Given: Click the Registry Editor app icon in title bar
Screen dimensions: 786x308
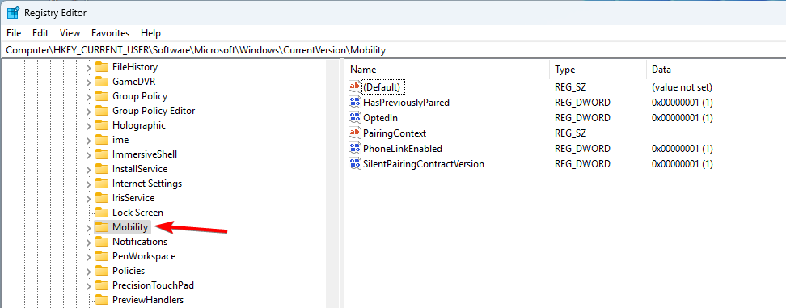Looking at the screenshot, I should pyautogui.click(x=13, y=12).
